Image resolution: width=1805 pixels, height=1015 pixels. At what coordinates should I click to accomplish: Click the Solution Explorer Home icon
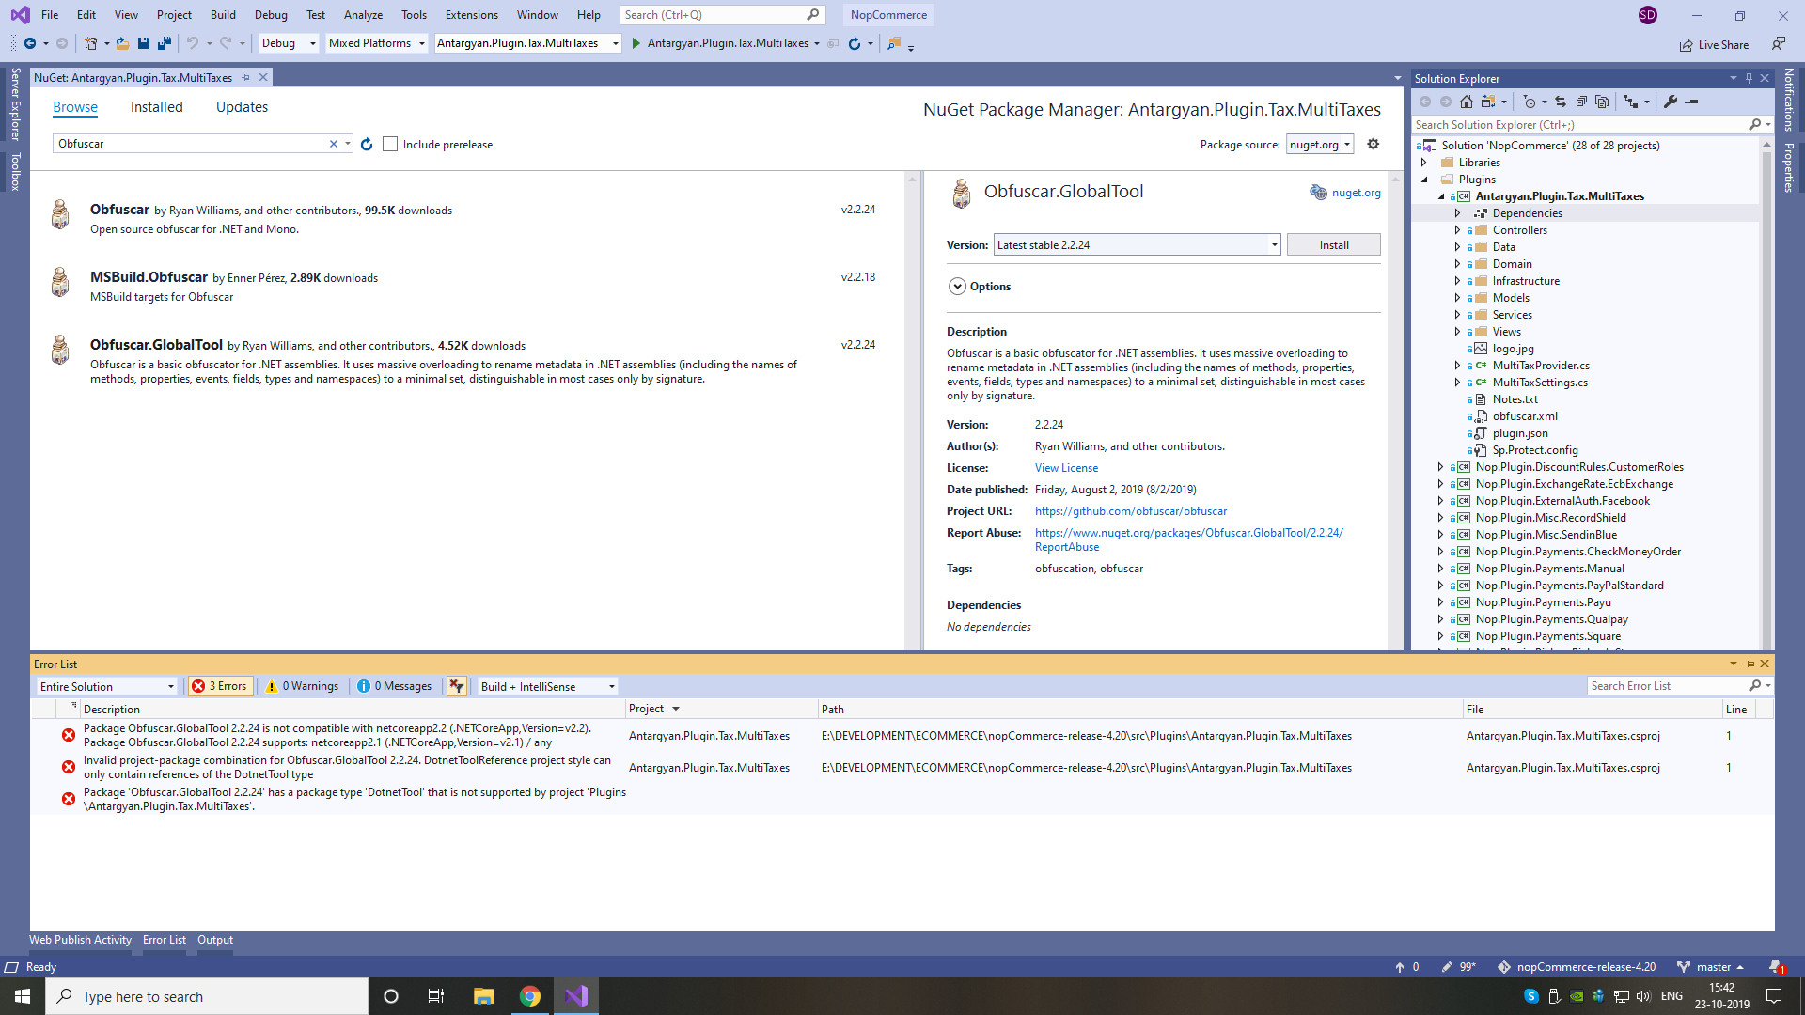tap(1467, 101)
